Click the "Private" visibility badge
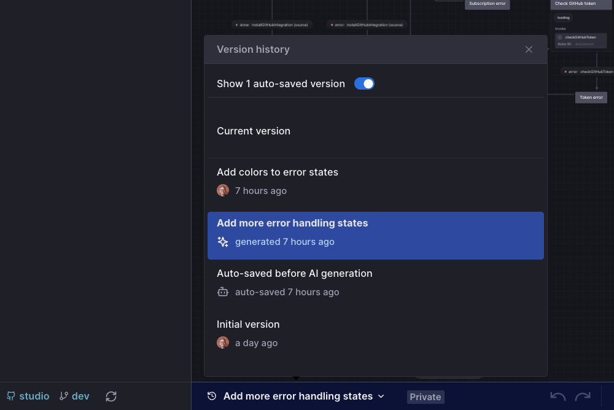 (x=426, y=396)
